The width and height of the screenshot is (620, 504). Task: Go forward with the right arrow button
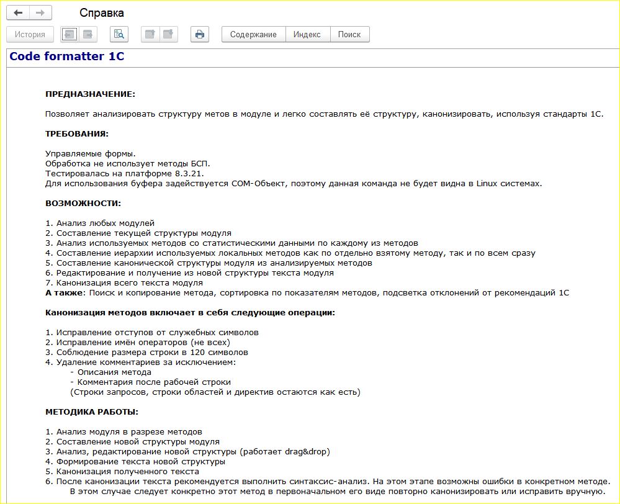pos(40,12)
